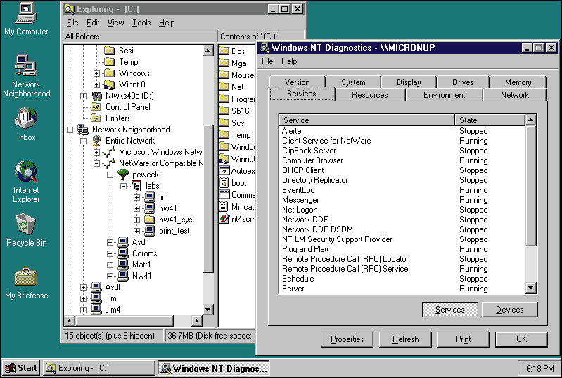Expand the Microsoft Windows Network node
This screenshot has height=378, width=562.
pos(96,152)
